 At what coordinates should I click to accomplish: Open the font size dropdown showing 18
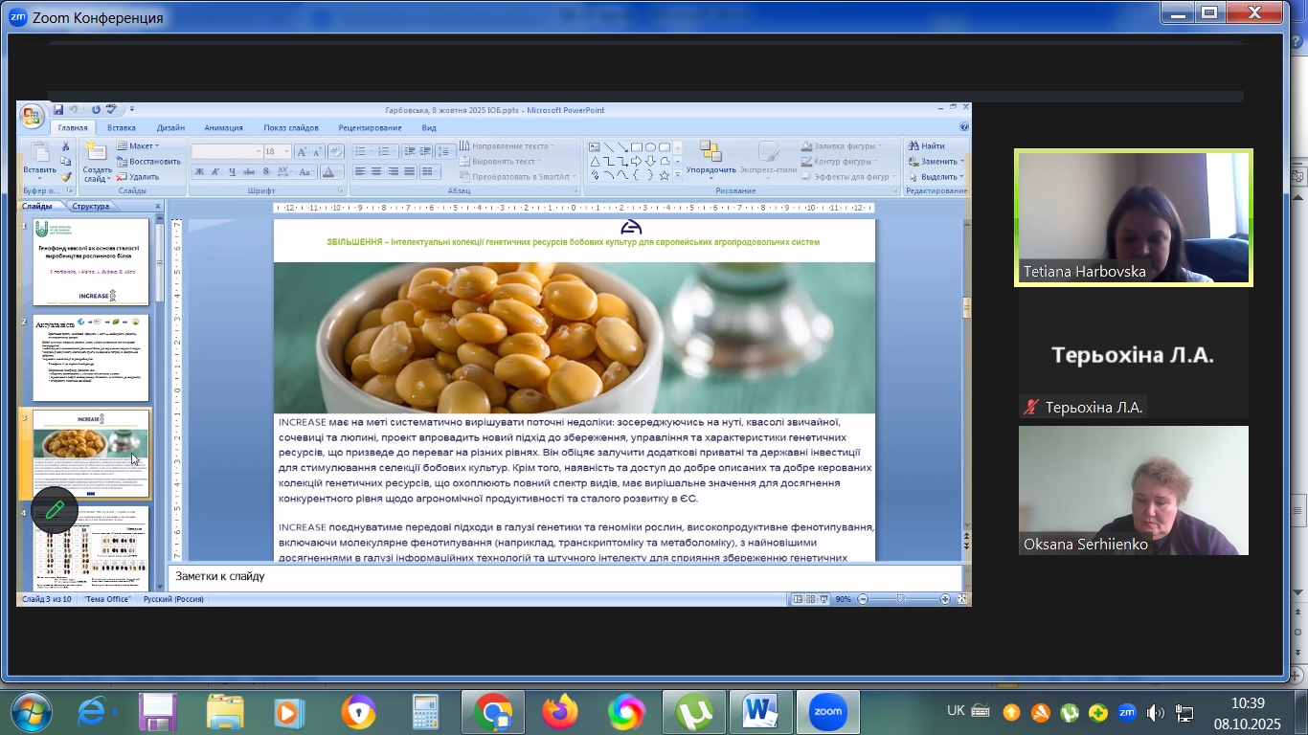coord(278,152)
